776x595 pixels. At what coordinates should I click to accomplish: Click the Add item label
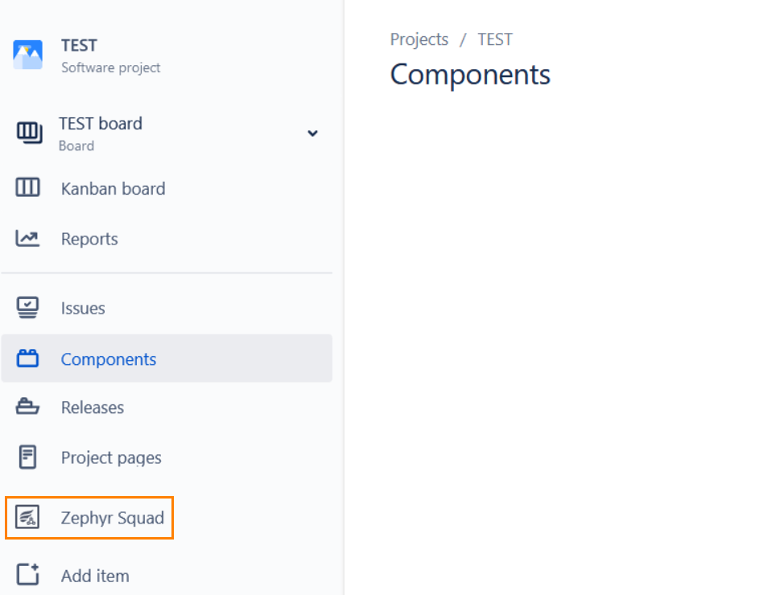coord(95,576)
